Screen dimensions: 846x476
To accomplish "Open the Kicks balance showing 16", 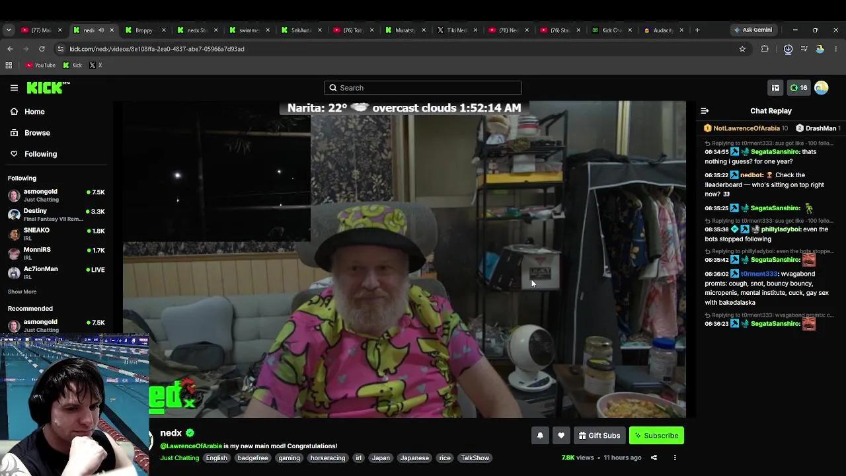I will [x=799, y=87].
